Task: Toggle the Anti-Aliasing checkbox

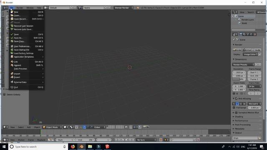Action: pyautogui.click(x=237, y=98)
